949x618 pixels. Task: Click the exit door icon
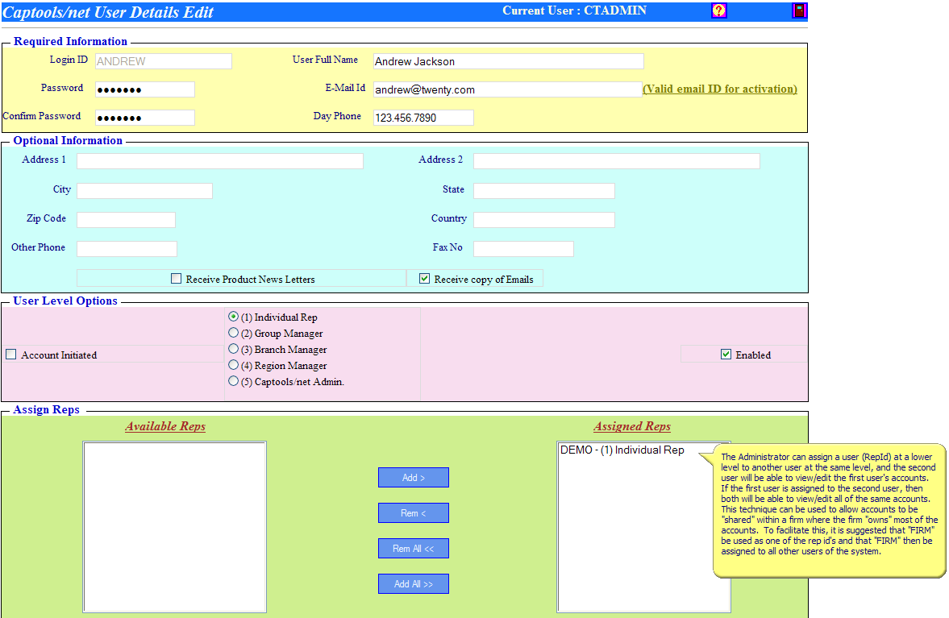click(799, 10)
